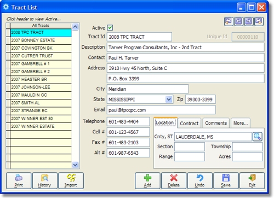Select 2007 WINNER EST 80 tract
The width and height of the screenshot is (274, 199).
[41, 119]
